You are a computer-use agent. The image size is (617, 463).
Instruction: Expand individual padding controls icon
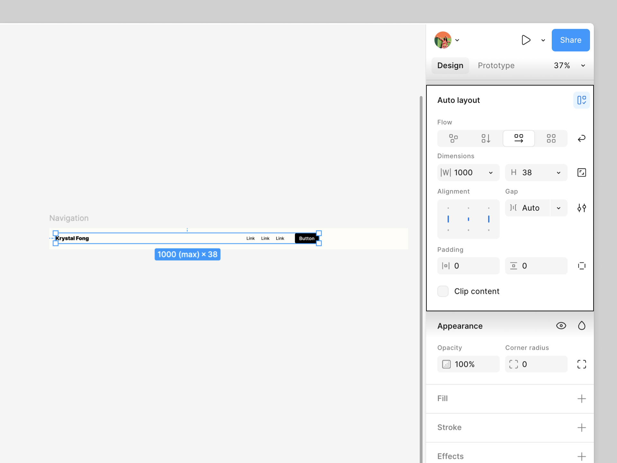click(581, 266)
